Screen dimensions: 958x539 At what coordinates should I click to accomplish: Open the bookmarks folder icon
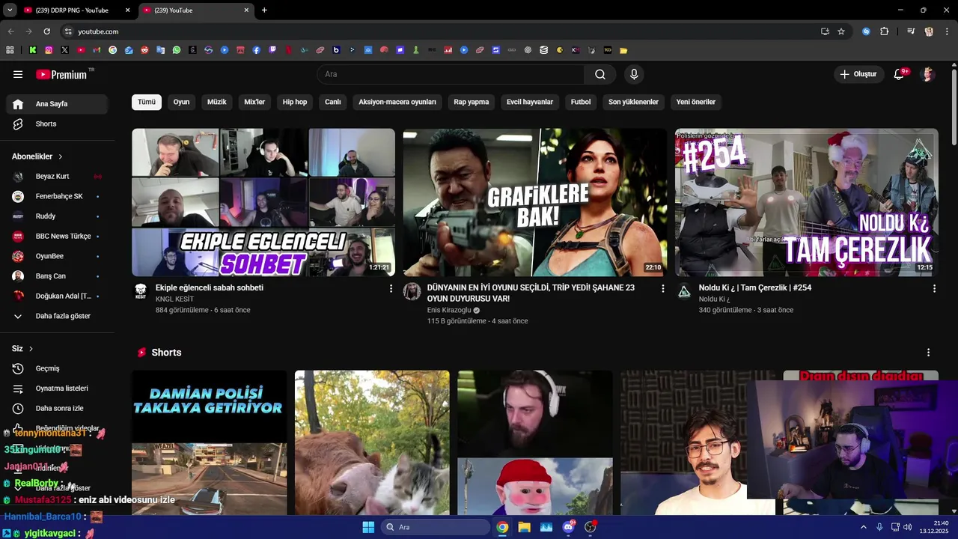(623, 50)
